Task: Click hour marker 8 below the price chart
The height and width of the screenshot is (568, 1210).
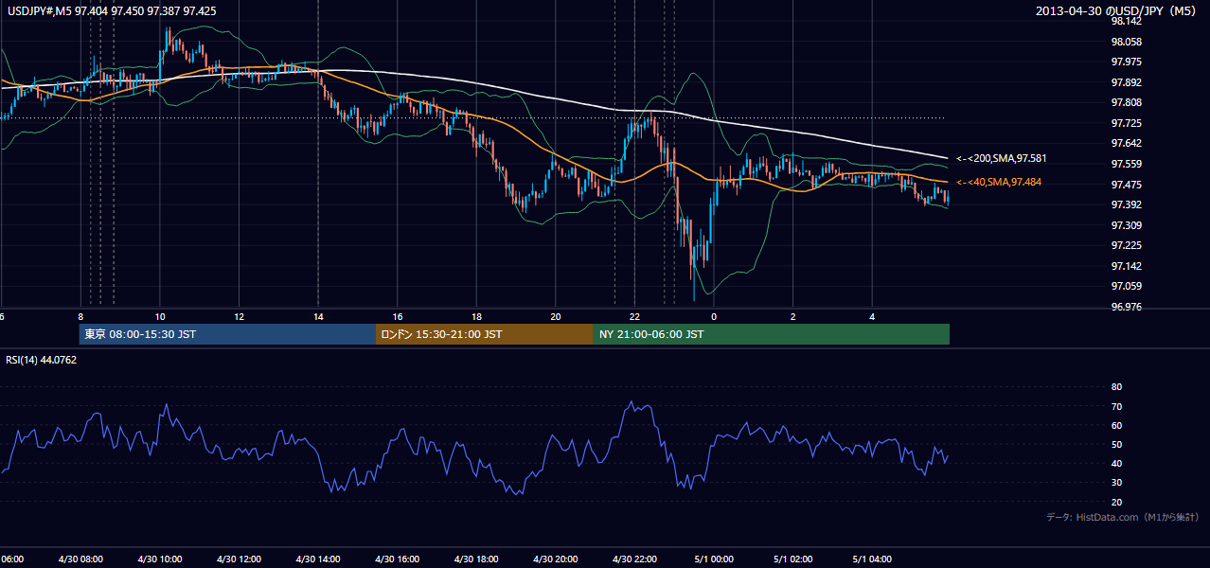Action: tap(80, 316)
